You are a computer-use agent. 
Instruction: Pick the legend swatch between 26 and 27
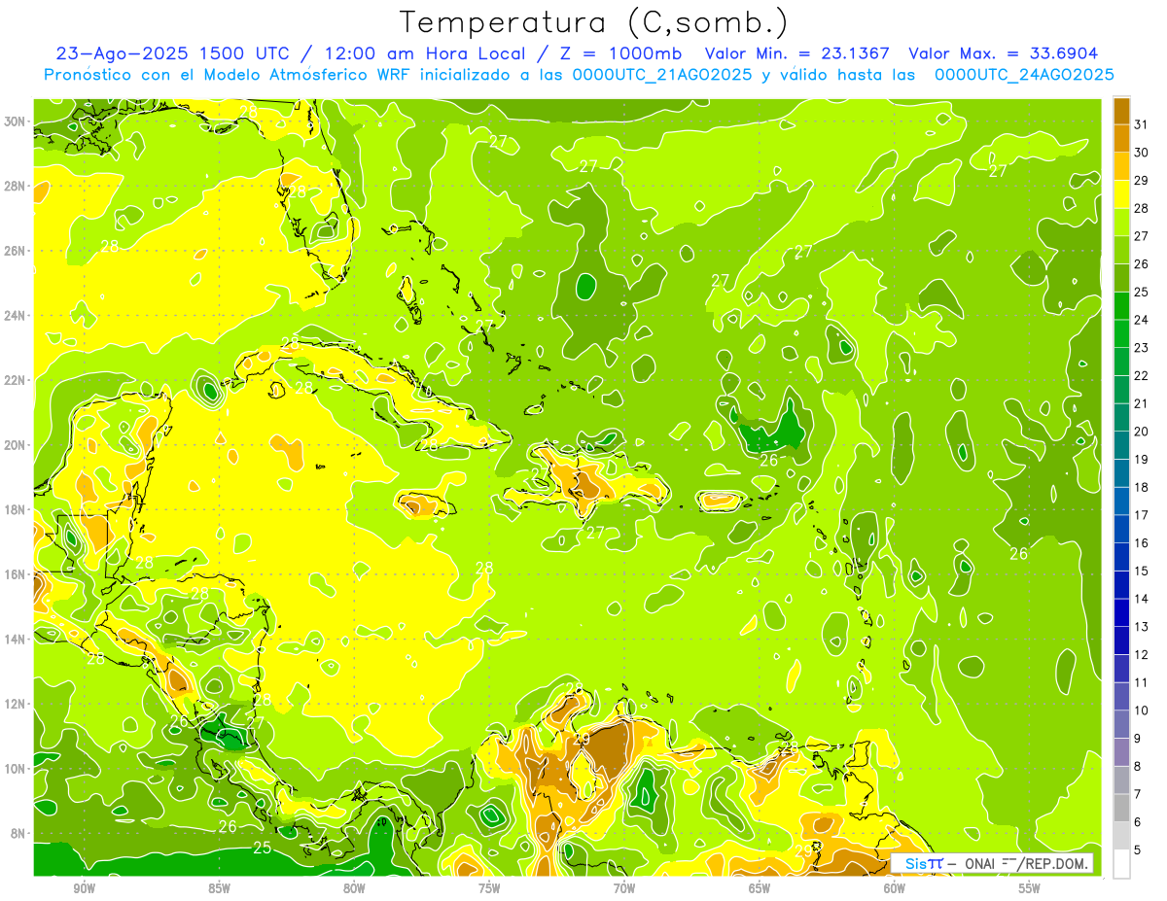point(1122,250)
